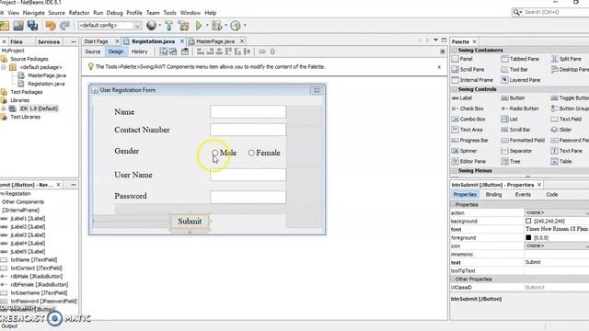Screen dimensions: 589x331
Task: Click the Name text field on the form
Action: click(248, 112)
